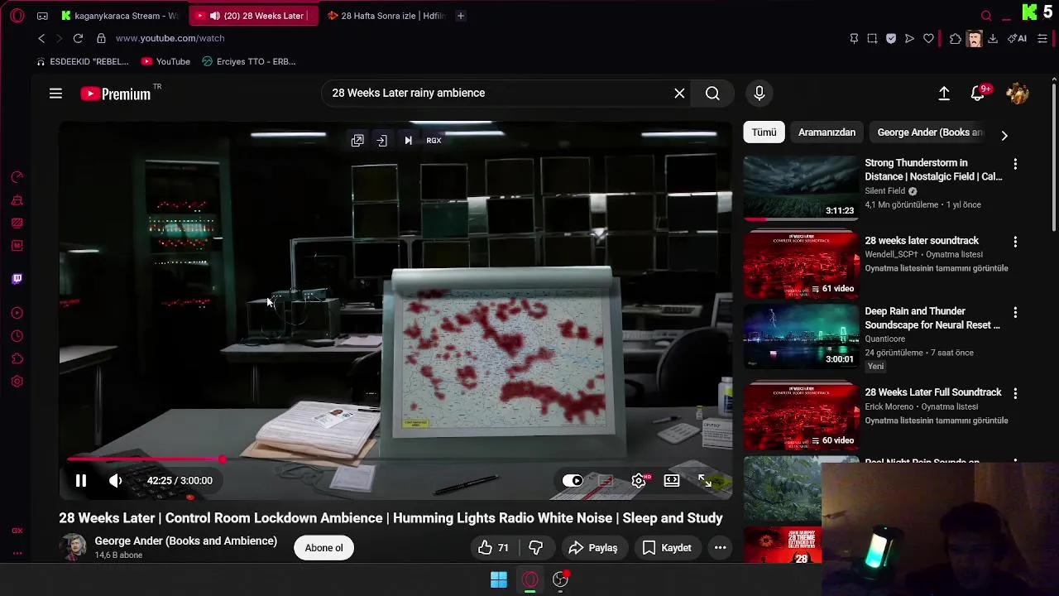Take a snapshot with the capture icon
Viewport: 1059px width, 596px height.
(872, 38)
